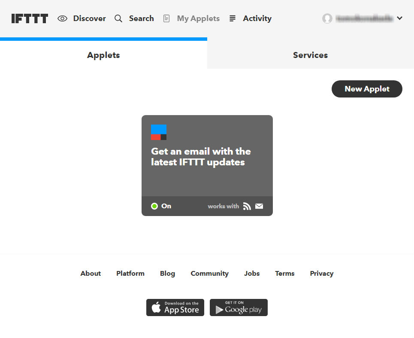
Task: Open Discover via the eye icon
Action: click(63, 18)
